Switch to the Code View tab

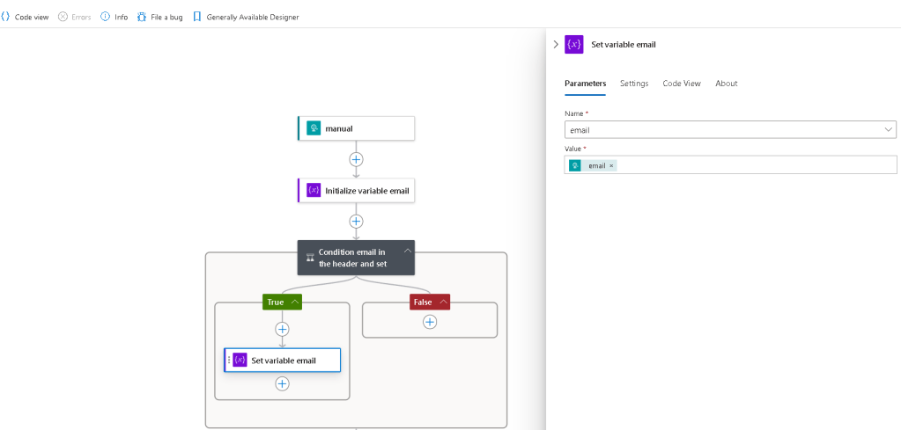pos(682,84)
